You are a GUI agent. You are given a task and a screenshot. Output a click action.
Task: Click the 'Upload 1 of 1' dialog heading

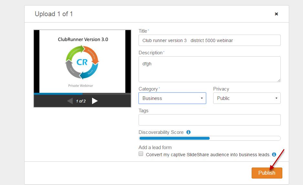pos(54,14)
